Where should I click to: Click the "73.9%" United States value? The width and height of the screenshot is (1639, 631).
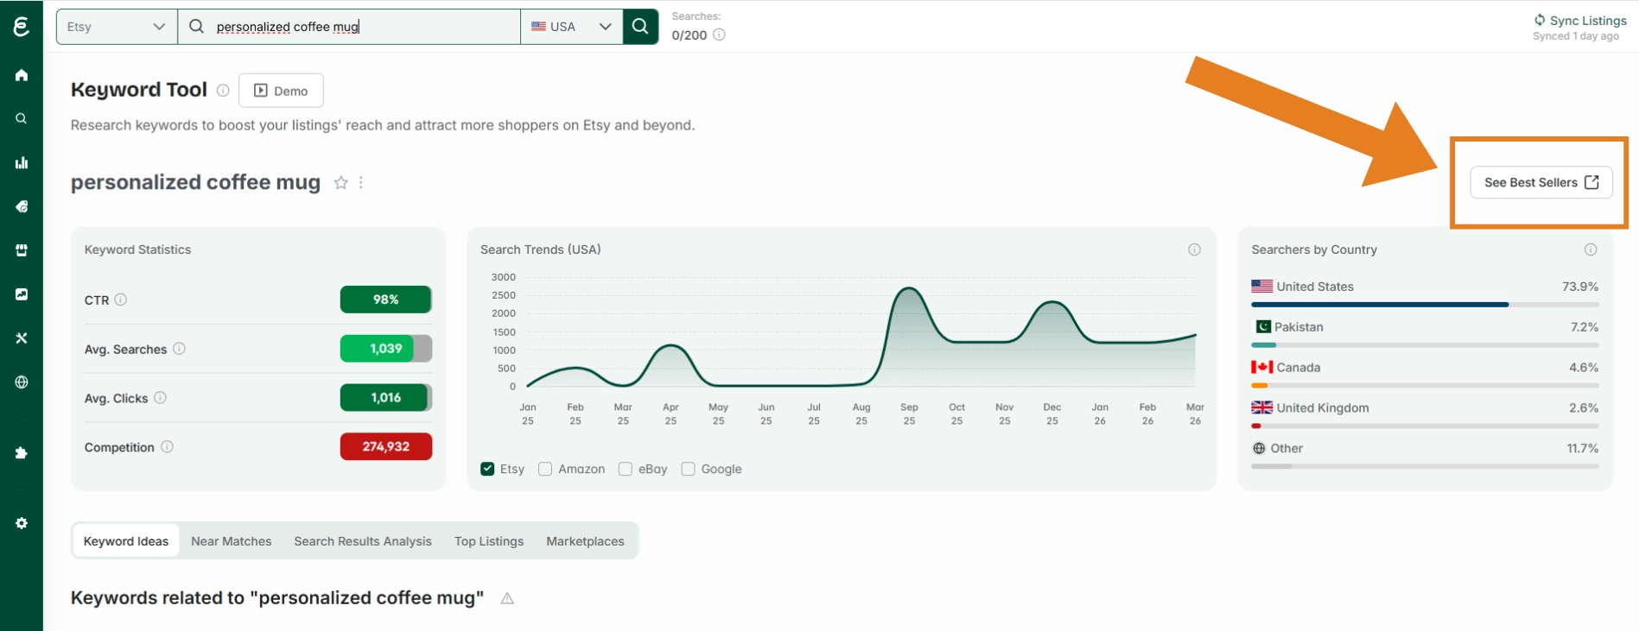[1580, 287]
